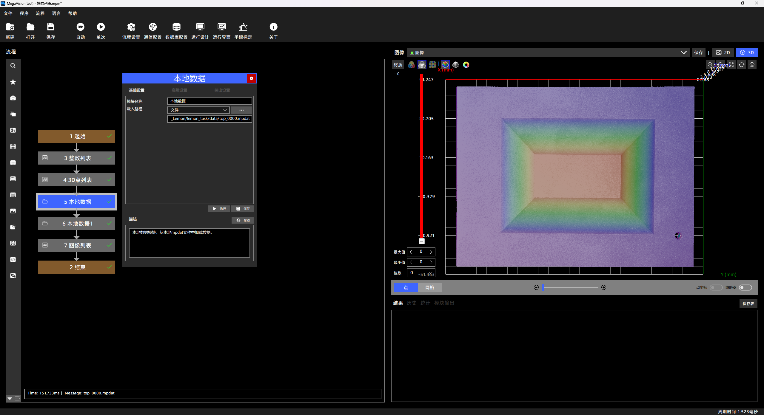
Task: Increase 最大值 with right arrow
Action: tap(431, 252)
